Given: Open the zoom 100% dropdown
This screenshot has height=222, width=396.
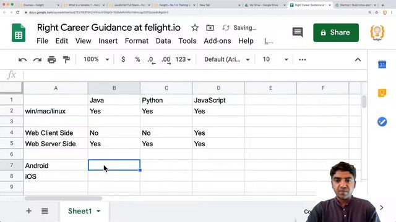Looking at the screenshot, I should [x=97, y=59].
